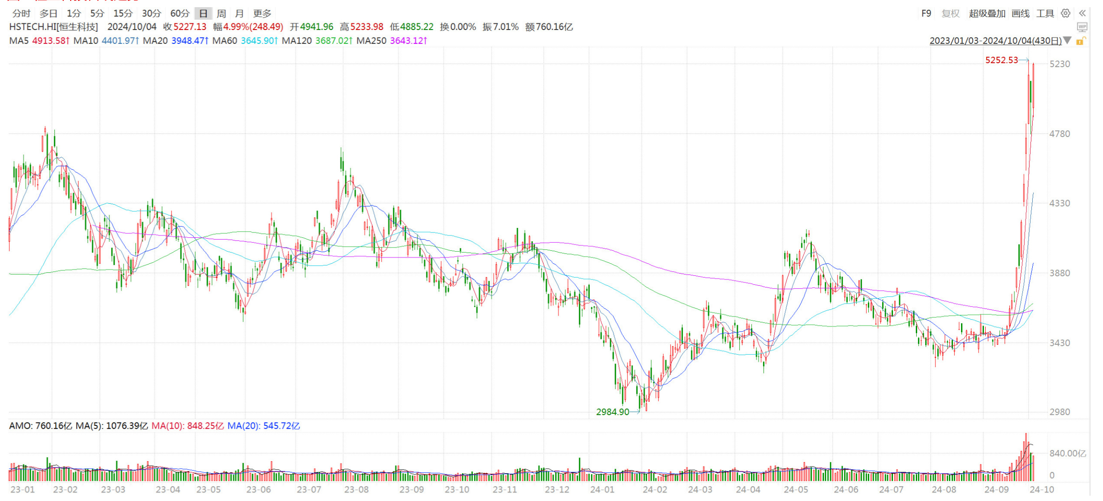Collapse side panel with double-chevron icon

click(x=1082, y=13)
